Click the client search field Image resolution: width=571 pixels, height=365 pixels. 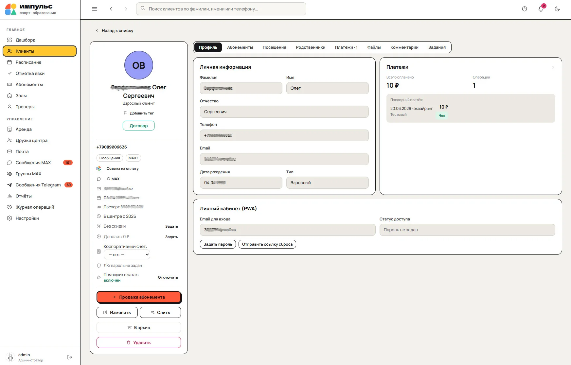click(221, 9)
